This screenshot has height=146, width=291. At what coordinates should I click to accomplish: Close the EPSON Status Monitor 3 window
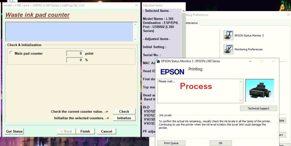click(273, 61)
